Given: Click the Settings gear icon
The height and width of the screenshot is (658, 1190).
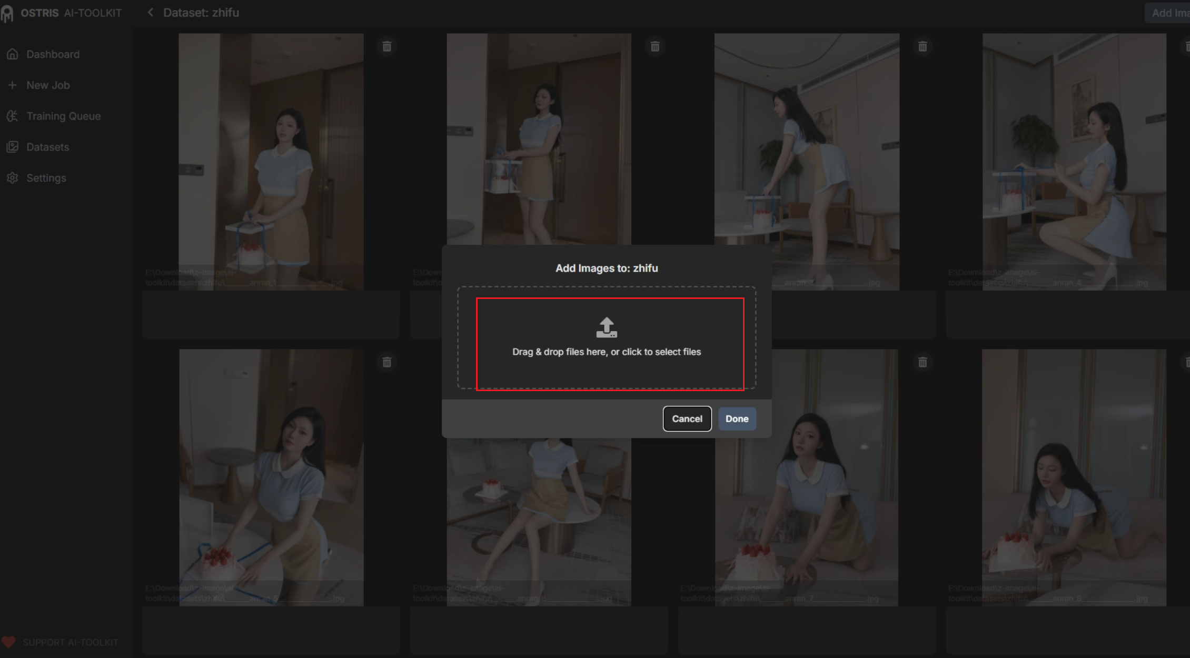Looking at the screenshot, I should click(13, 178).
